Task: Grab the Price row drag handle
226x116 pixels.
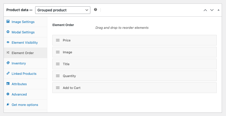Action: 58,40
